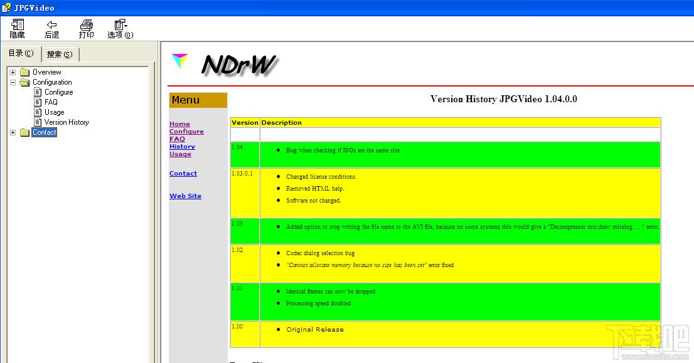
Task: Click 'Identical frames can now be dropped'
Action: pos(331,292)
